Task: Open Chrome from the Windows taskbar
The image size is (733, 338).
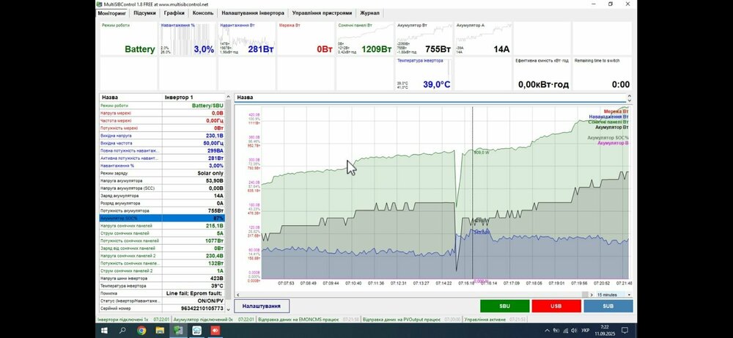Action: 141,331
